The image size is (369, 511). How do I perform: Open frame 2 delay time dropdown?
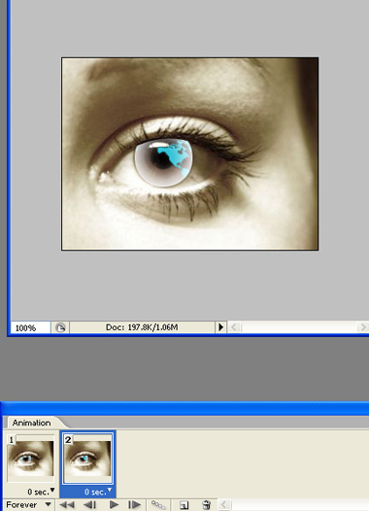pyautogui.click(x=98, y=492)
